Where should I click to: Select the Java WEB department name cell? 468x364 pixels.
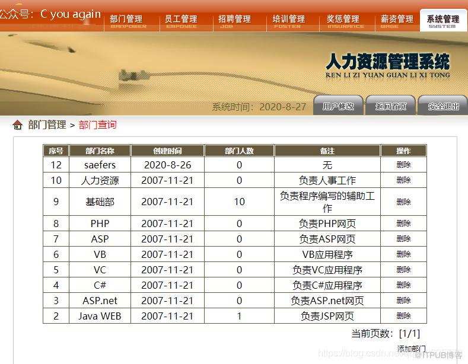tap(100, 316)
